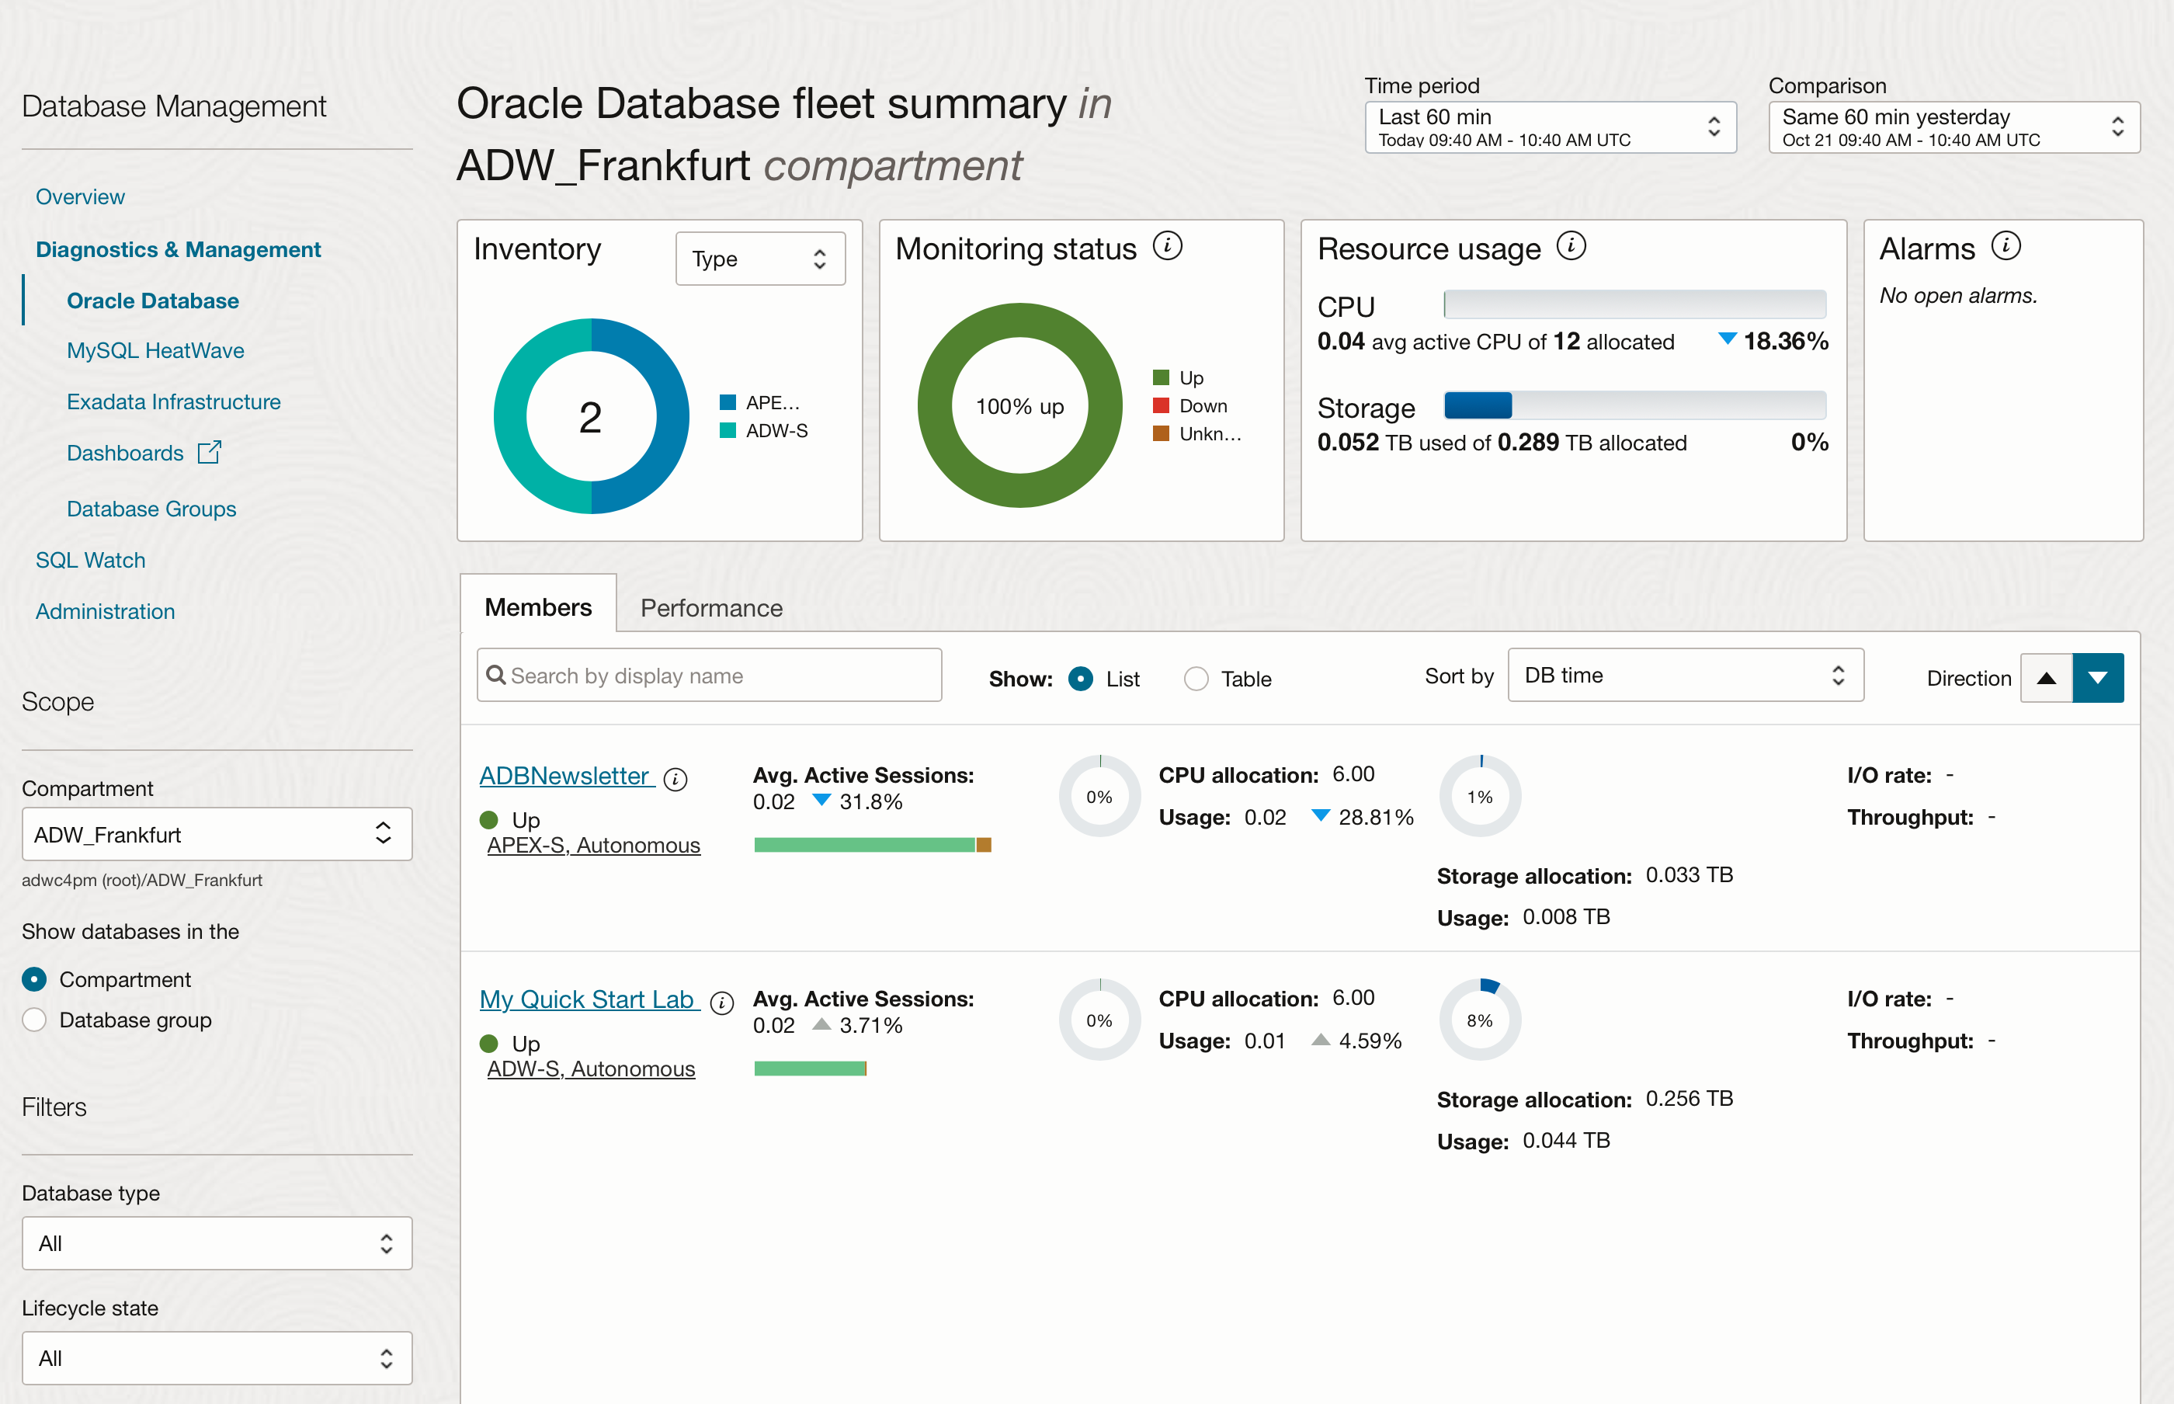Click the Storage usage progress bar
2174x1404 pixels.
point(1634,405)
